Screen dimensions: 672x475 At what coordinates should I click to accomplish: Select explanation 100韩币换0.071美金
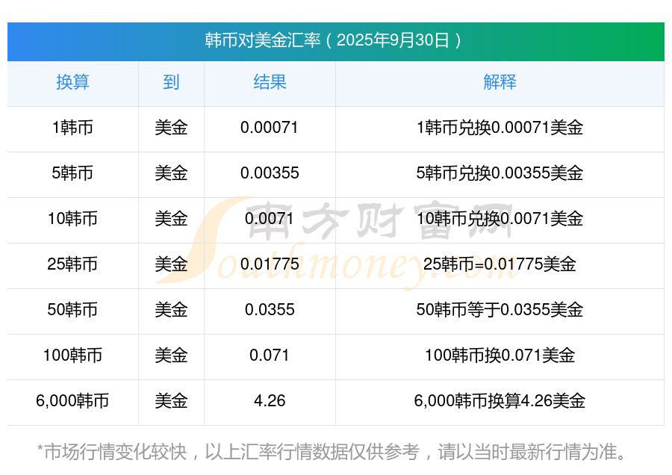click(x=500, y=356)
